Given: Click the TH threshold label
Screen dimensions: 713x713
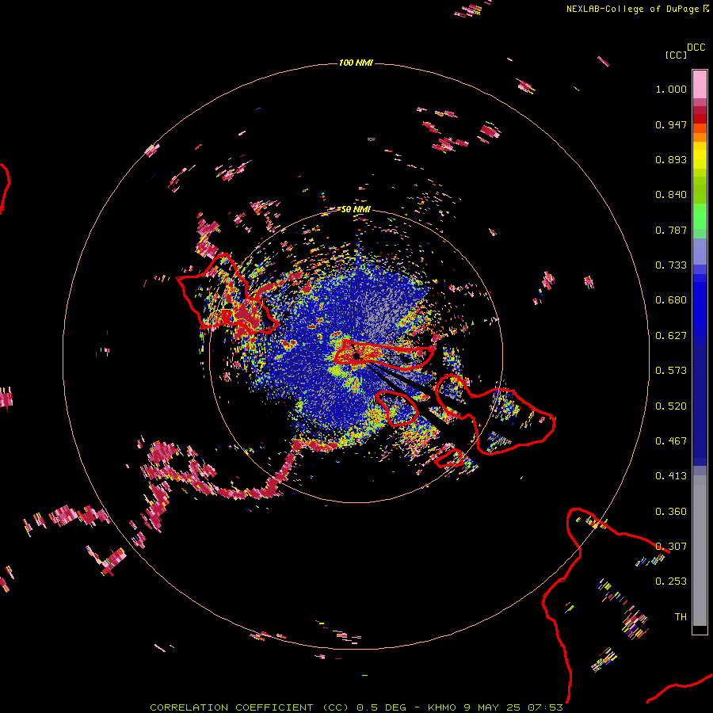Looking at the screenshot, I should 681,617.
